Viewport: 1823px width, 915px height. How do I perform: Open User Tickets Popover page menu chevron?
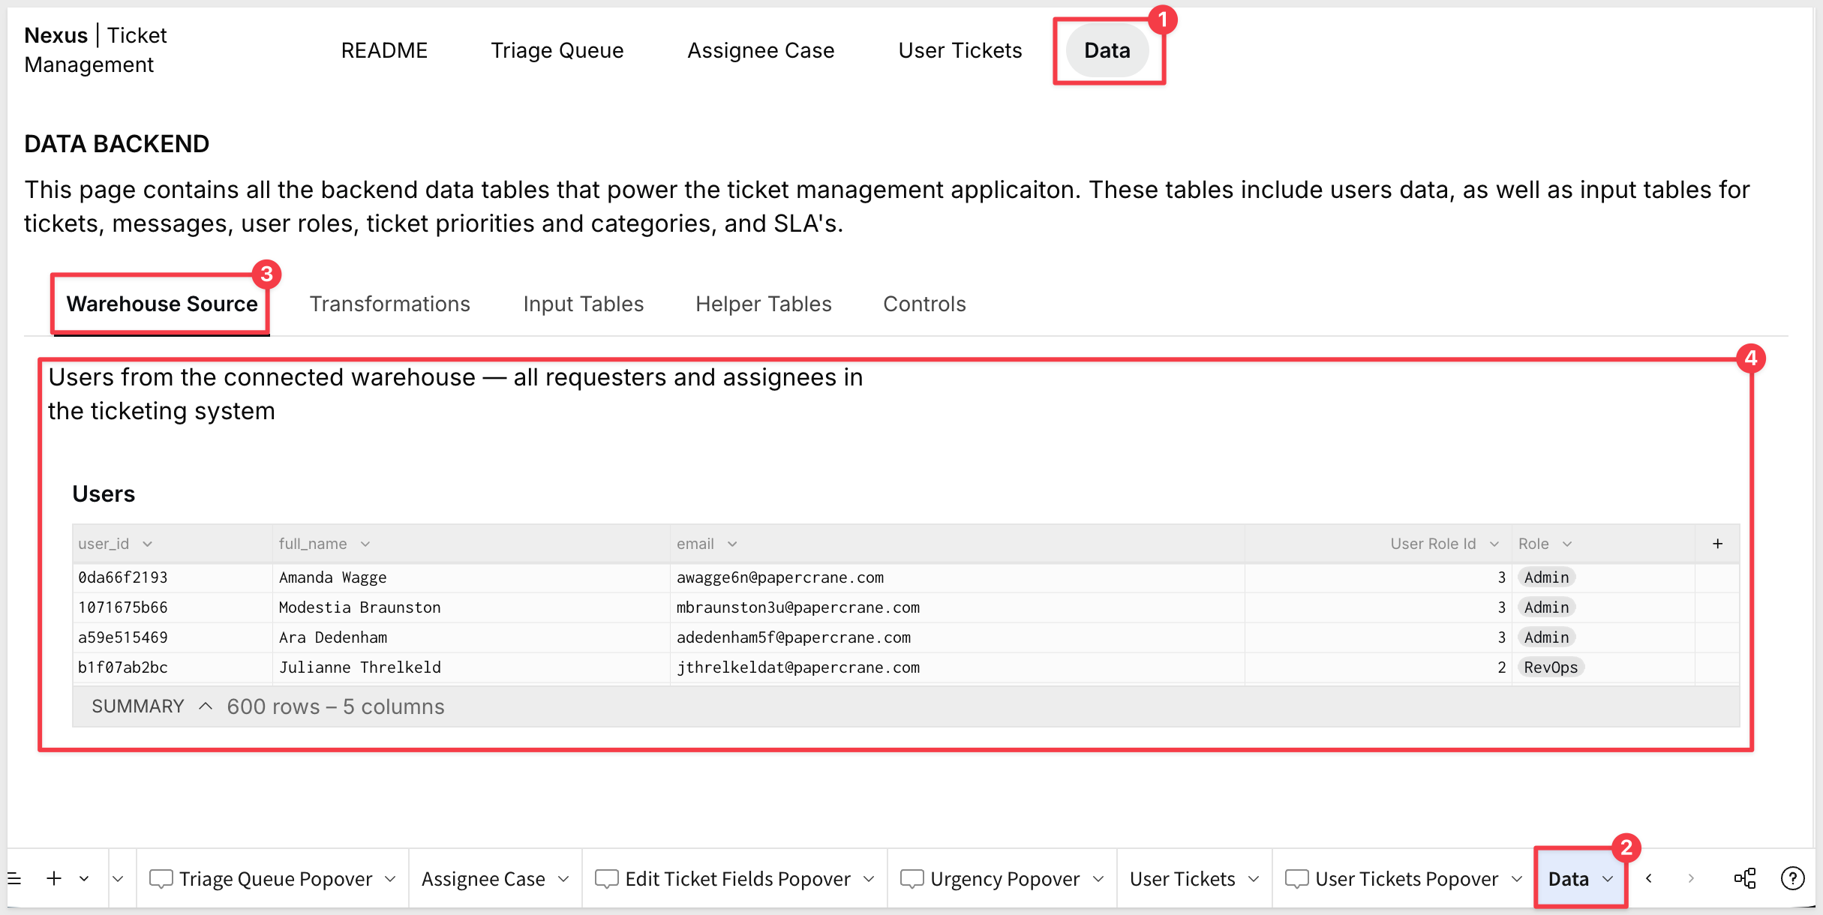pos(1517,878)
